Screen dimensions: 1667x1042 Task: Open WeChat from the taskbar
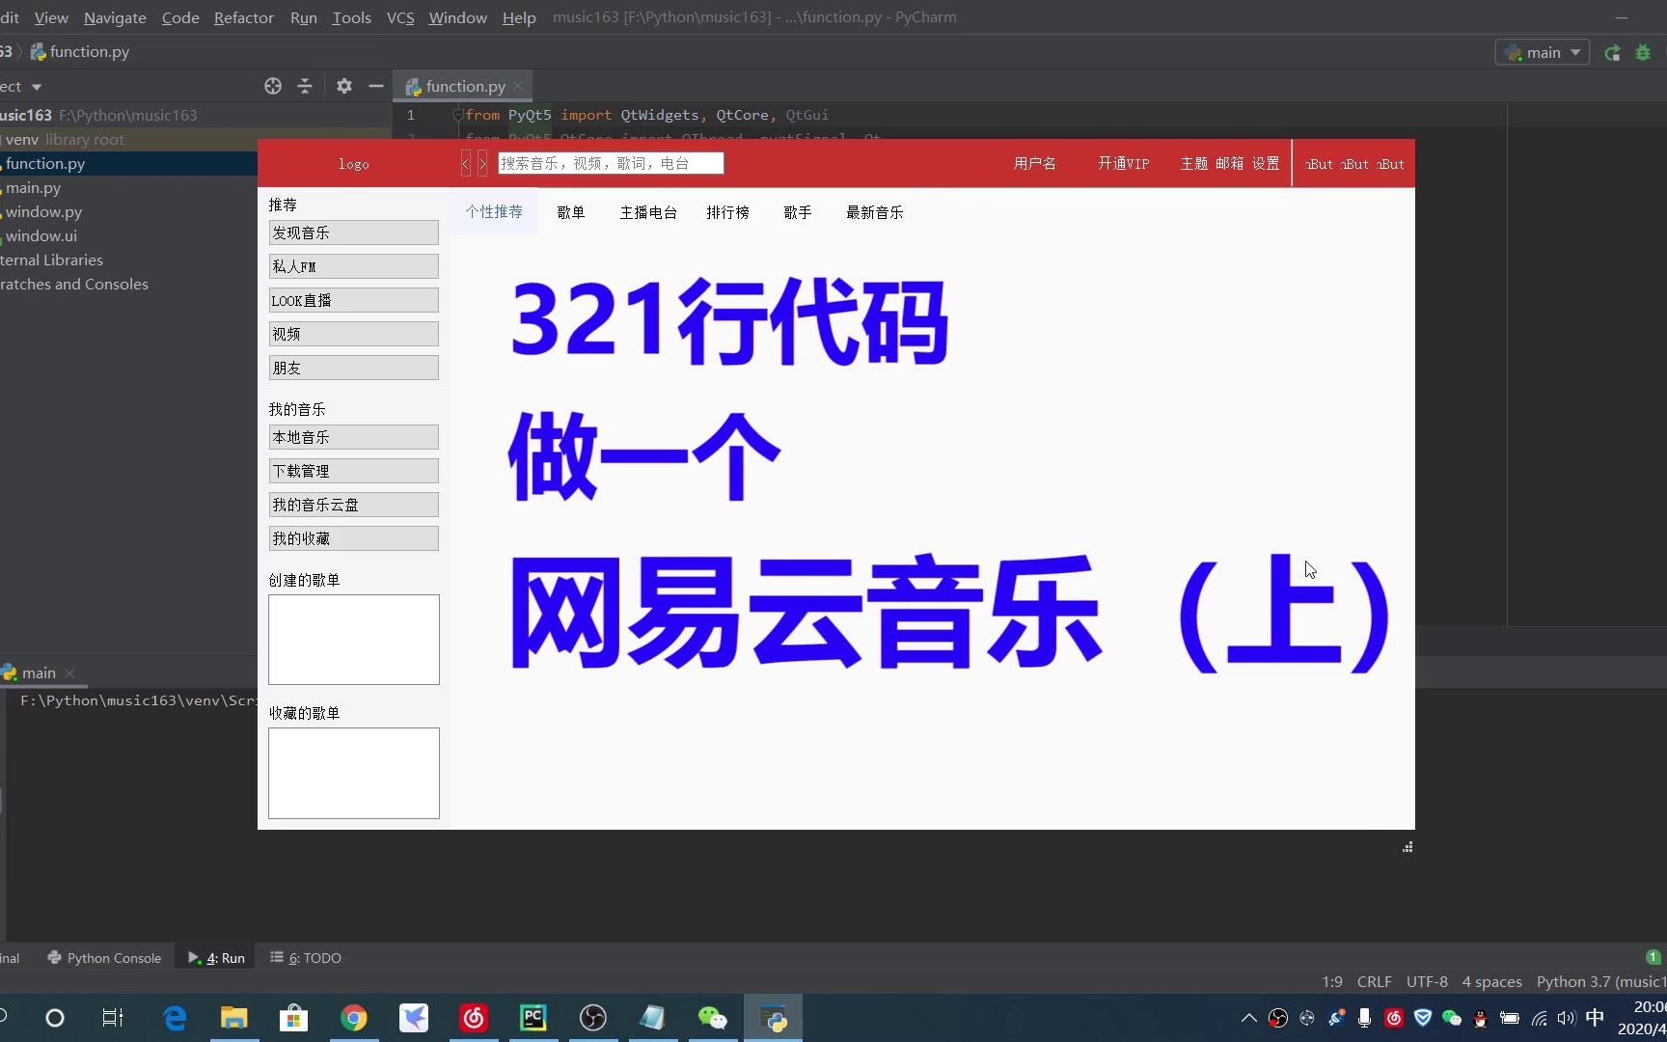pyautogui.click(x=713, y=1018)
